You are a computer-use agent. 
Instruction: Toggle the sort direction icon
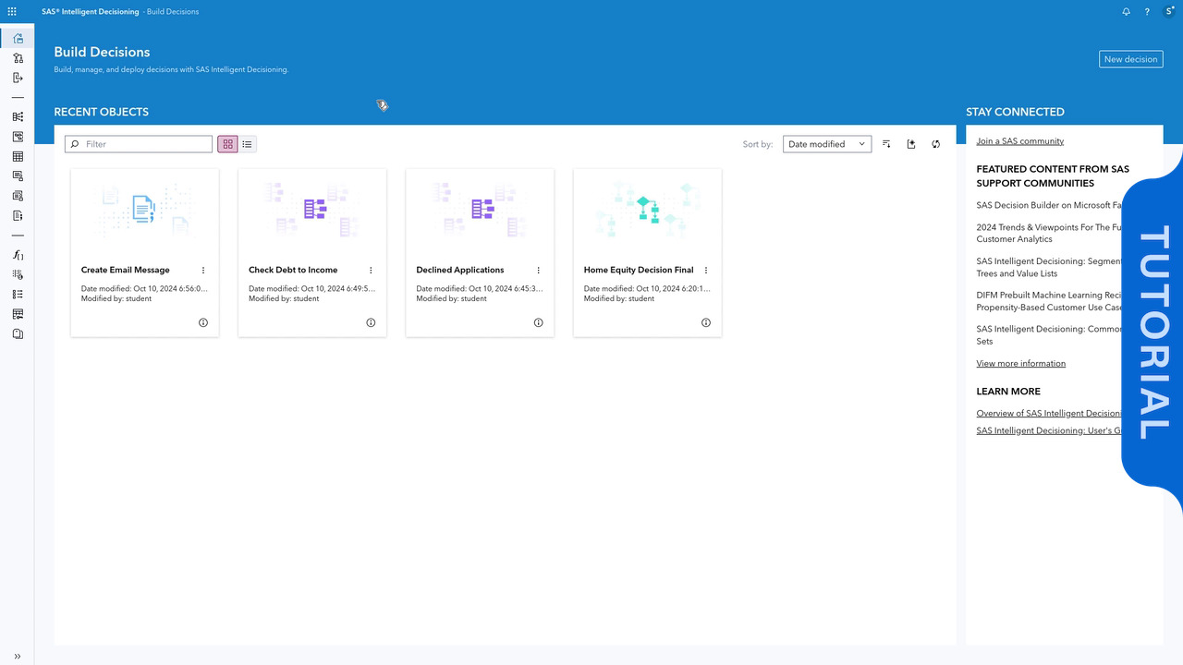pos(886,144)
